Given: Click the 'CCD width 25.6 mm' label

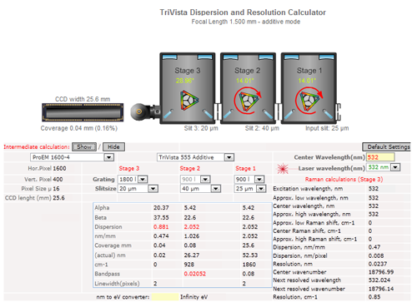Looking at the screenshot, I should (83, 99).
